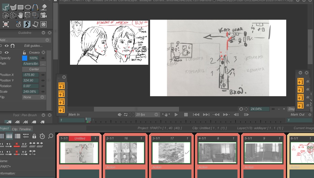The width and height of the screenshot is (314, 178).
Task: Open the right layer panel dropdown arrow
Action: [300, 73]
